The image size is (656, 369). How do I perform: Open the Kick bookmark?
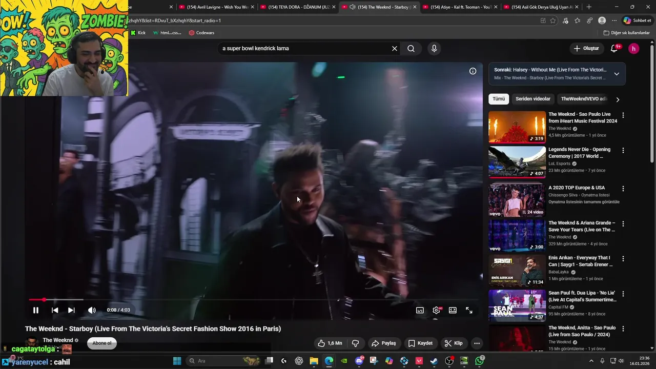pyautogui.click(x=138, y=33)
